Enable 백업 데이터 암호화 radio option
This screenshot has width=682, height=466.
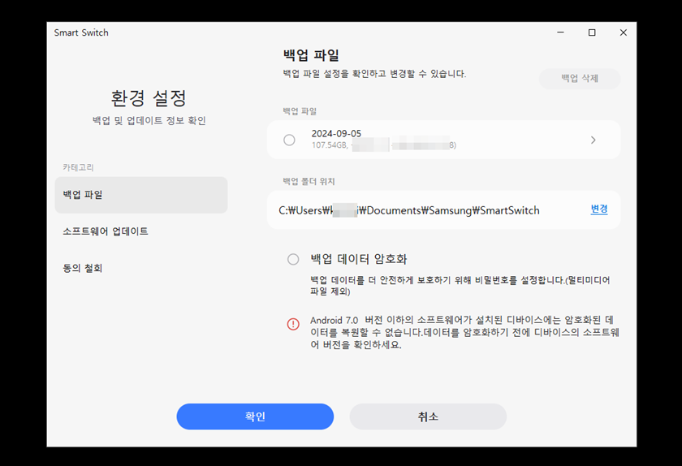[293, 259]
